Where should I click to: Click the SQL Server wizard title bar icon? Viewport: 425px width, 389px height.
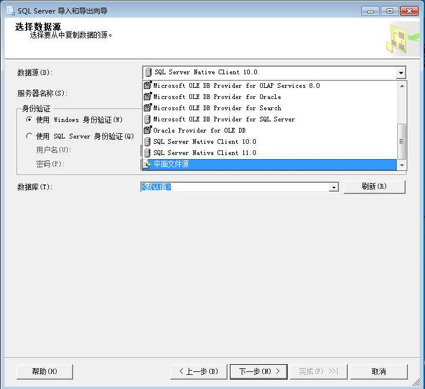point(10,11)
